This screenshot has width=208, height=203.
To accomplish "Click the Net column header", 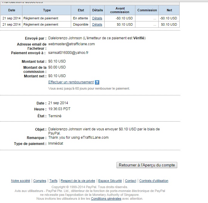I will pyautogui.click(x=169, y=10).
